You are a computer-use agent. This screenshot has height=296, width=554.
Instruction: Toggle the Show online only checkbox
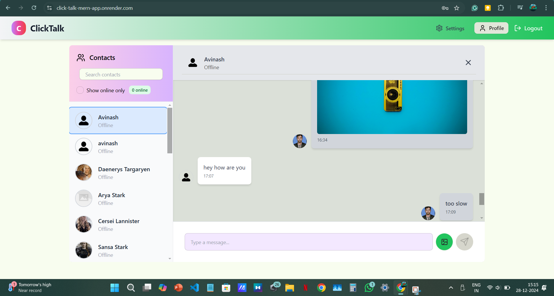coord(80,90)
